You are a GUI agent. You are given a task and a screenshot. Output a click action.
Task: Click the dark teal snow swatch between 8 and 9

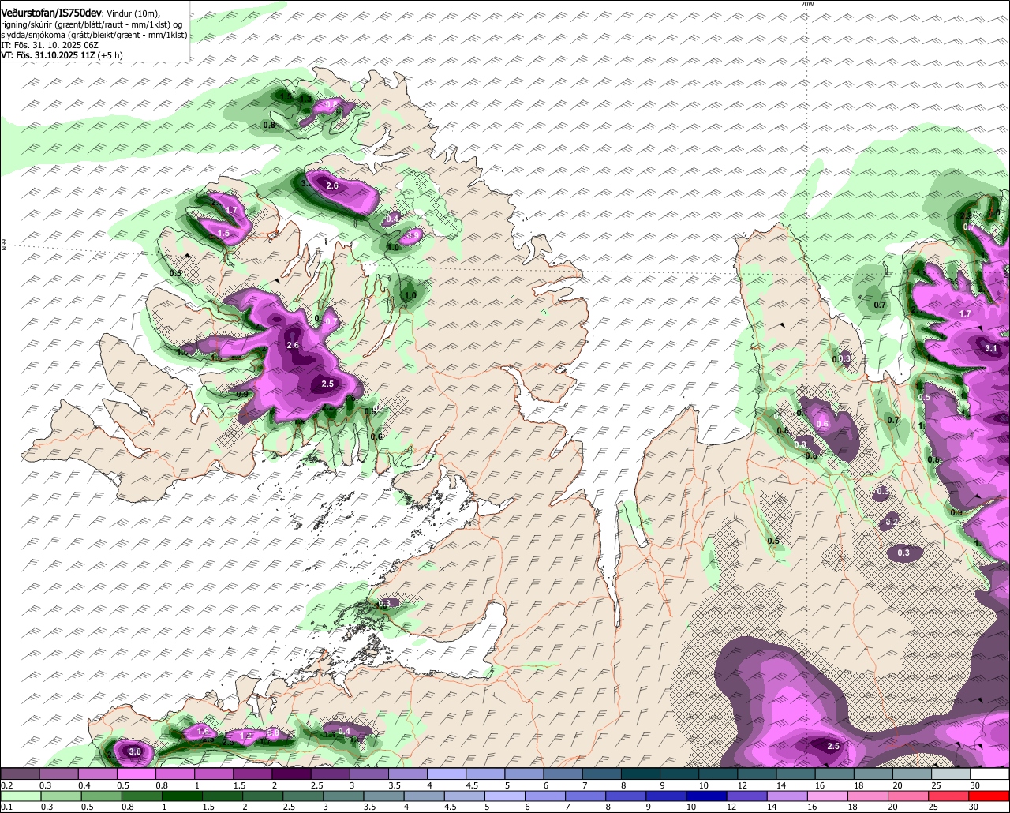click(640, 774)
